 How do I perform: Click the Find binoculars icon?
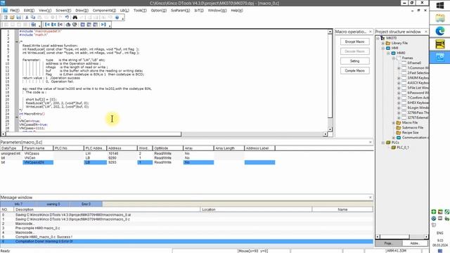75,18
